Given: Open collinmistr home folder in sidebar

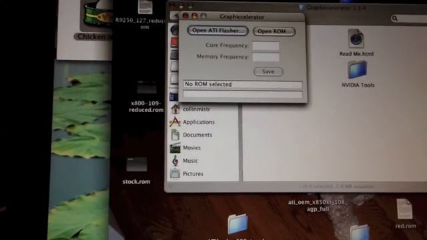Looking at the screenshot, I should pyautogui.click(x=196, y=109).
